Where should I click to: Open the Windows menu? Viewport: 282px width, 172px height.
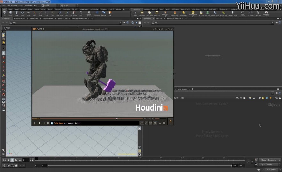[28, 5]
